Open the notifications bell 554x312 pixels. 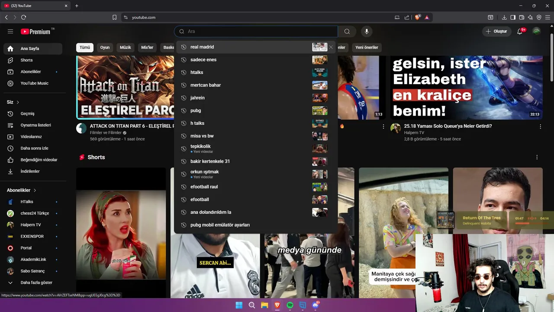[x=520, y=31]
